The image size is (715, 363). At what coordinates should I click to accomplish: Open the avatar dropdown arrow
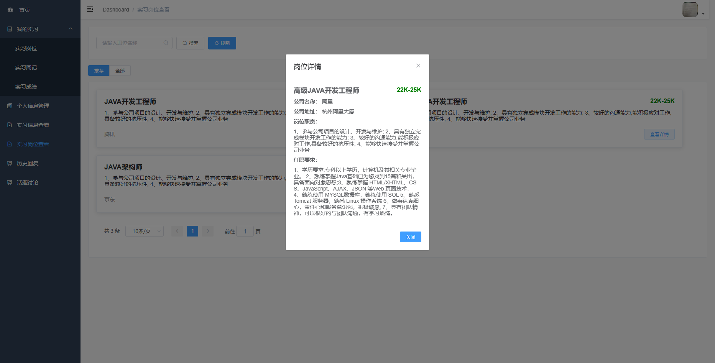coord(703,13)
